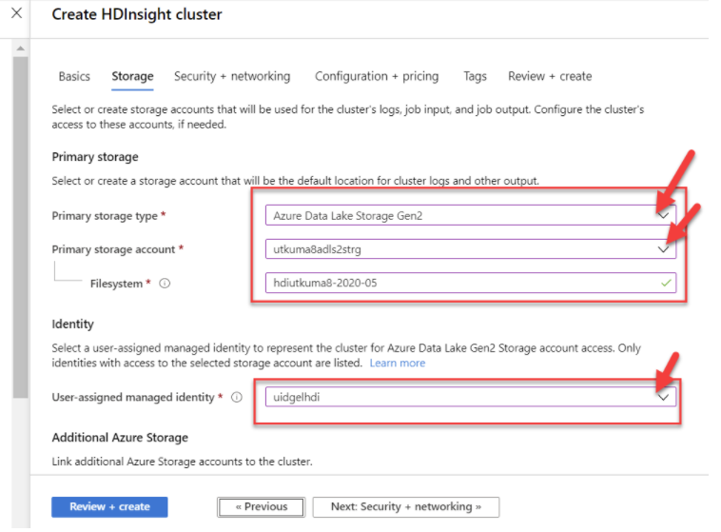Expand the Primary storage type dropdown

tap(664, 216)
